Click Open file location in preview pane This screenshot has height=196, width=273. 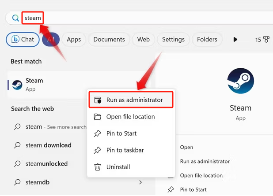[201, 175]
